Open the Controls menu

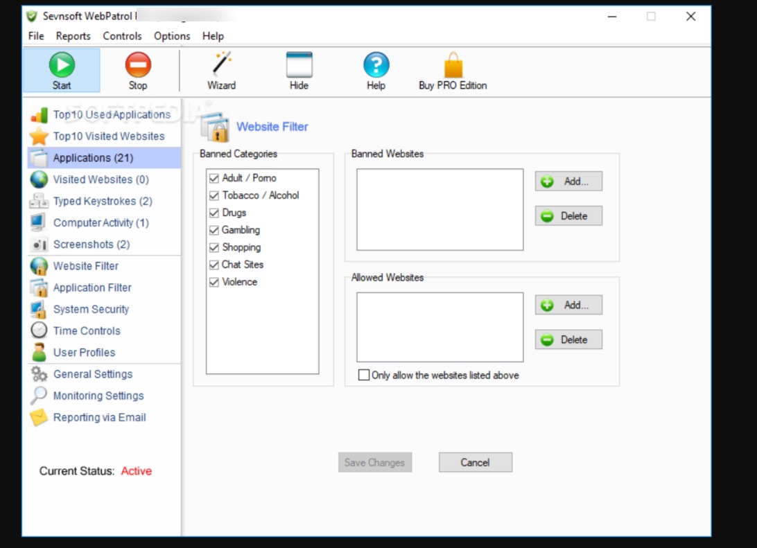tap(122, 36)
